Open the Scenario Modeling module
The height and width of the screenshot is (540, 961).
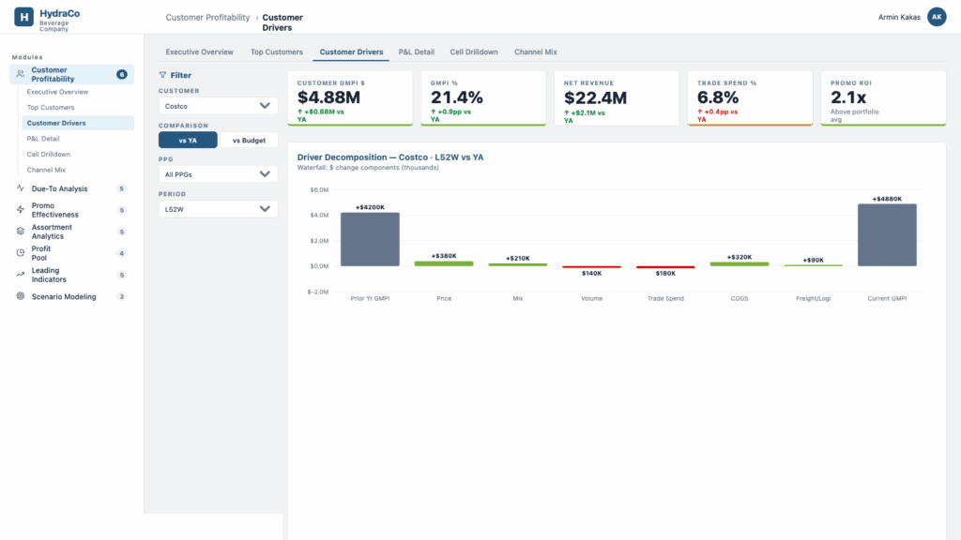pos(71,296)
